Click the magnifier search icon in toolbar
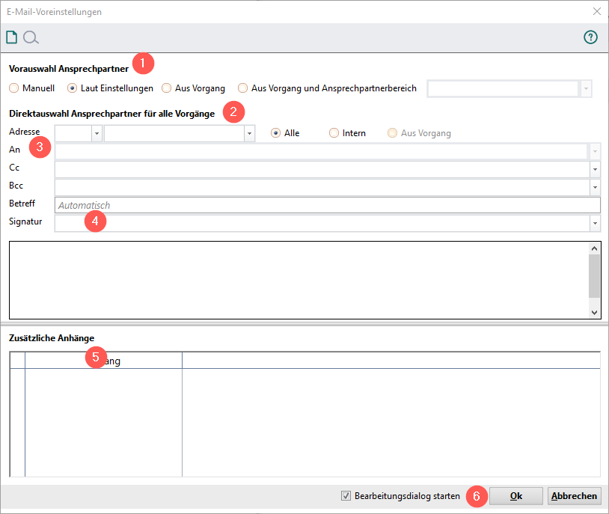Screen dimensions: 609x514 (x=31, y=37)
